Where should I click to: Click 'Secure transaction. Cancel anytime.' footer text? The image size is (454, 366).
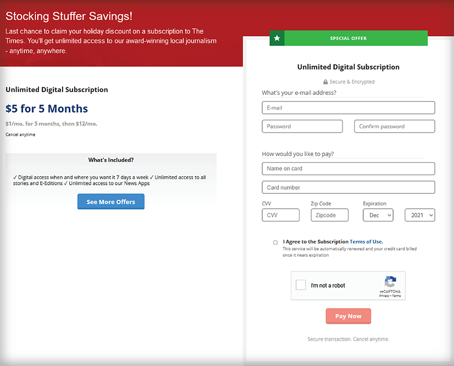click(x=348, y=339)
